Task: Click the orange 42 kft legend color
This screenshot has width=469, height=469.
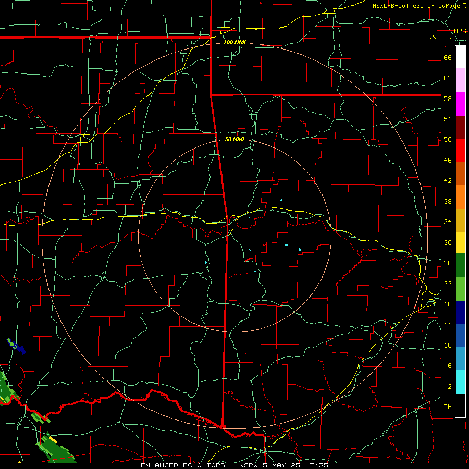Action: (x=460, y=197)
